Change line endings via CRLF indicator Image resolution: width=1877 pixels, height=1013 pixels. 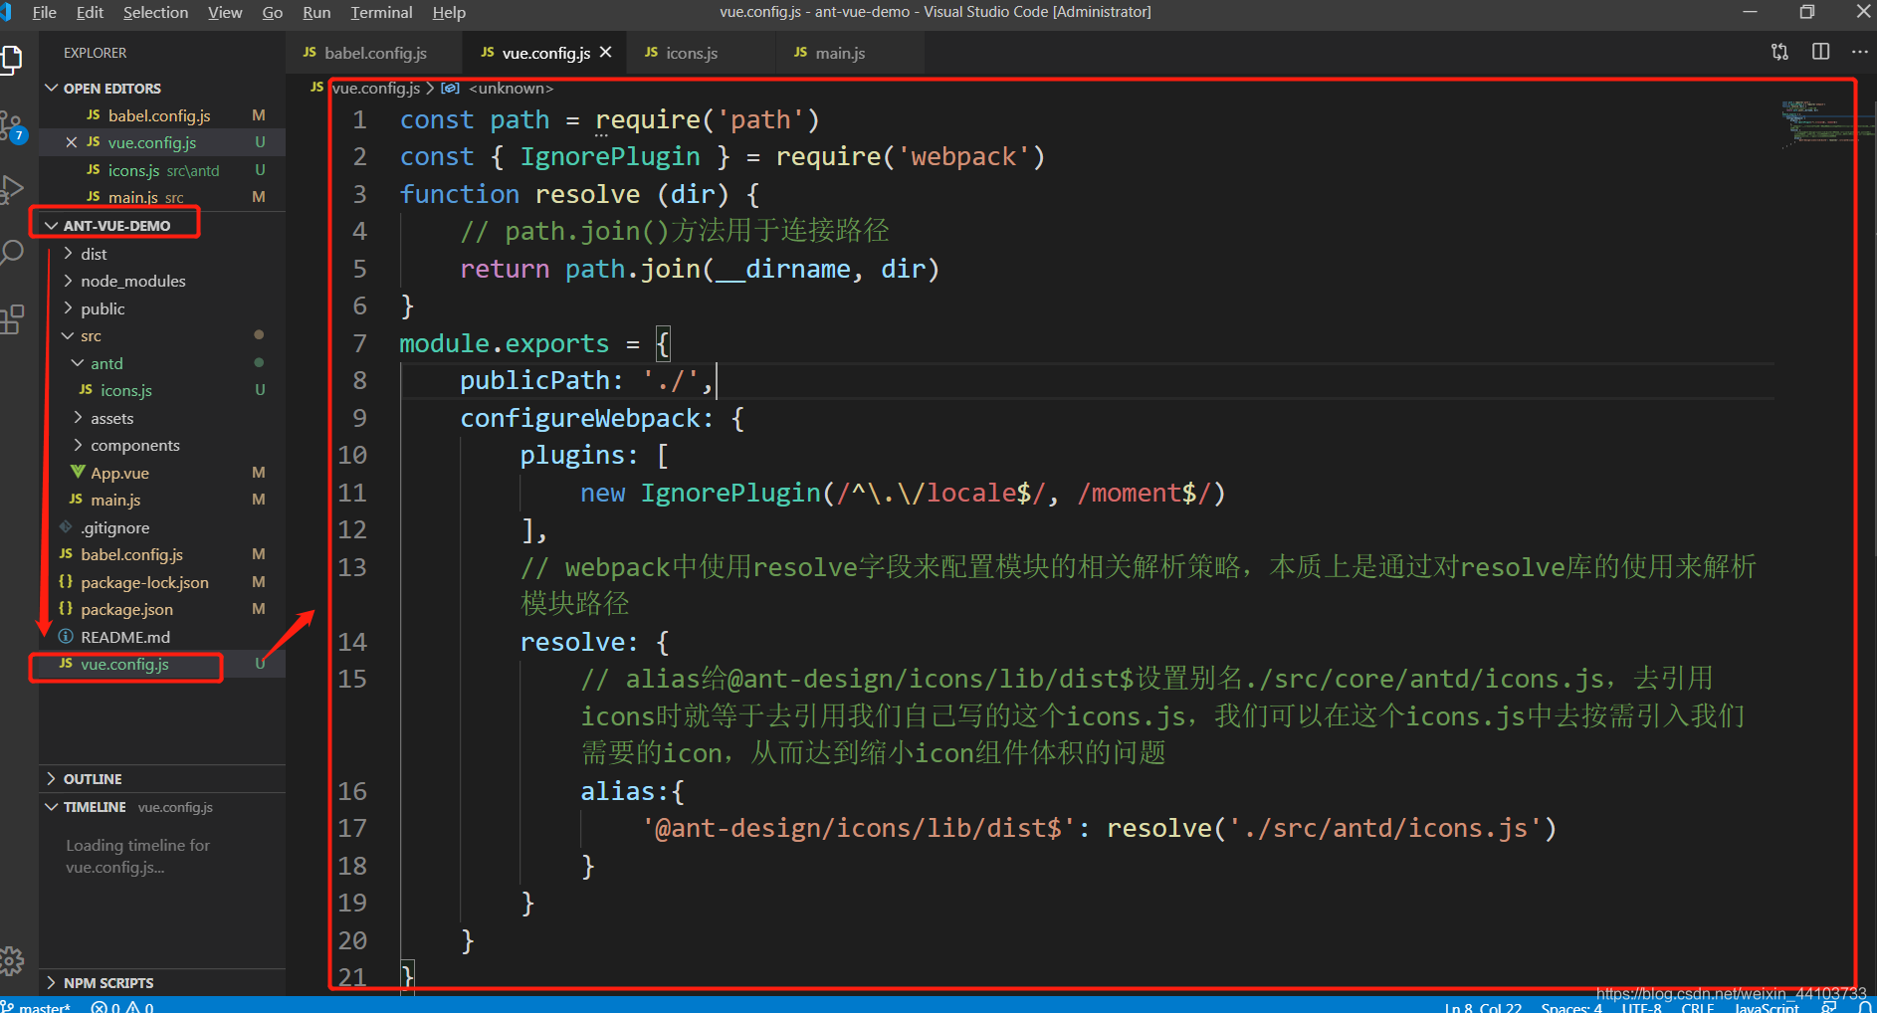tap(1697, 1006)
